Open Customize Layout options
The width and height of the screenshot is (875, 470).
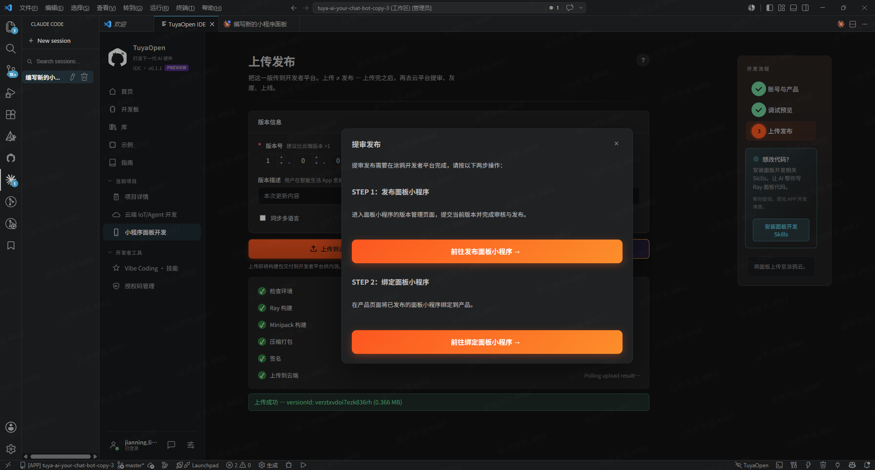782,8
